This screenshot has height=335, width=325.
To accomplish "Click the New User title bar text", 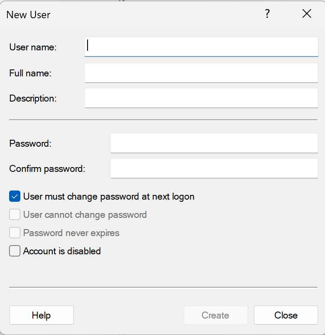I will pos(29,15).
